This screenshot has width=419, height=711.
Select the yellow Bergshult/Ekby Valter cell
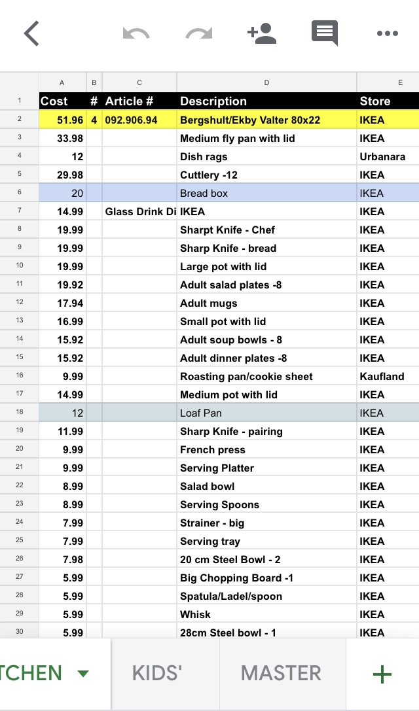point(266,120)
